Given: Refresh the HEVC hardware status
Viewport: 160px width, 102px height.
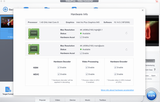Looking at the screenshot, I should coord(127,50).
